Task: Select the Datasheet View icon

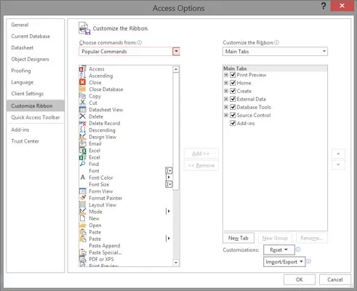Action: (83, 110)
